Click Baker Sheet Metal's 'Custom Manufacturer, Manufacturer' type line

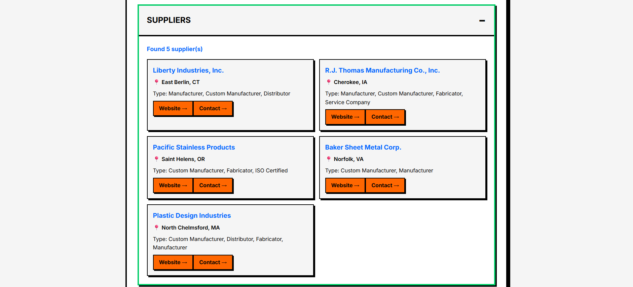379,170
